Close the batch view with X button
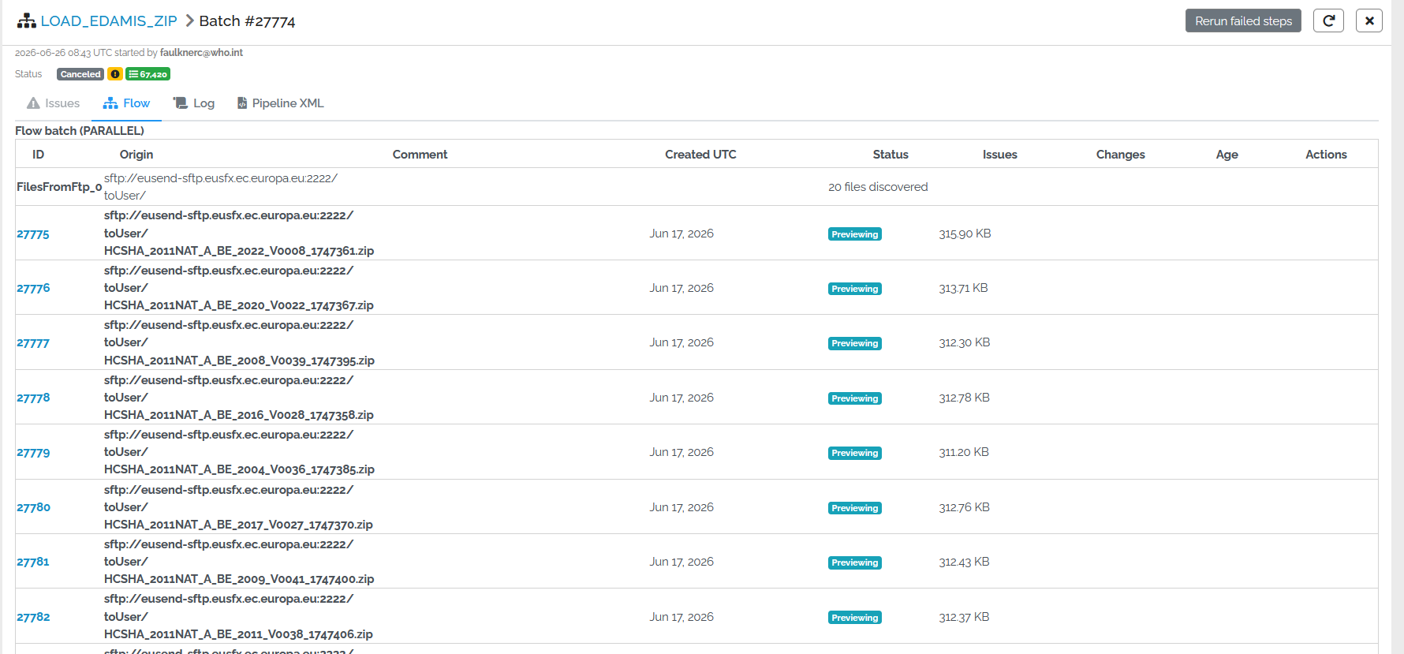The height and width of the screenshot is (654, 1404). tap(1369, 21)
